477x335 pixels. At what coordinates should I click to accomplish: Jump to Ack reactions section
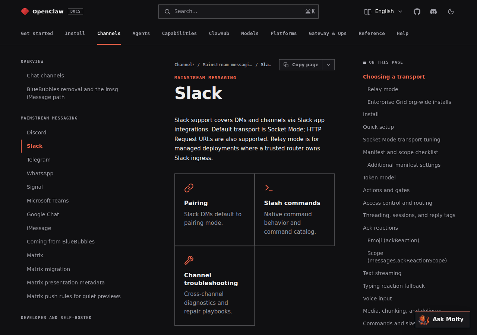point(380,228)
